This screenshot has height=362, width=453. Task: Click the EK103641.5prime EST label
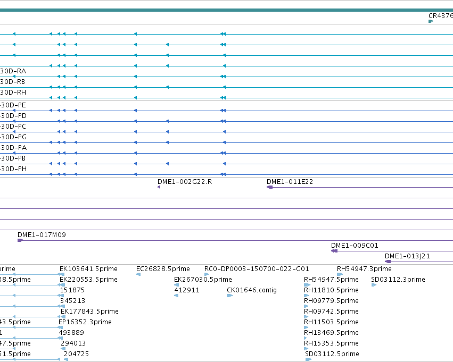point(88,269)
